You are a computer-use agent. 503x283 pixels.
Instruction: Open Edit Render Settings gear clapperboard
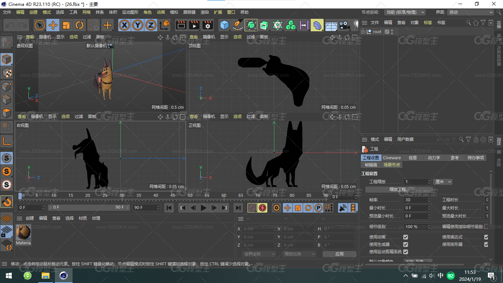pos(208,25)
